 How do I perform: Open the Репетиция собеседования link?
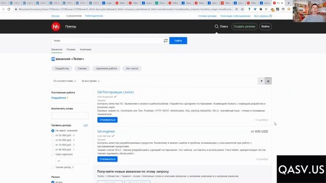[235, 16]
